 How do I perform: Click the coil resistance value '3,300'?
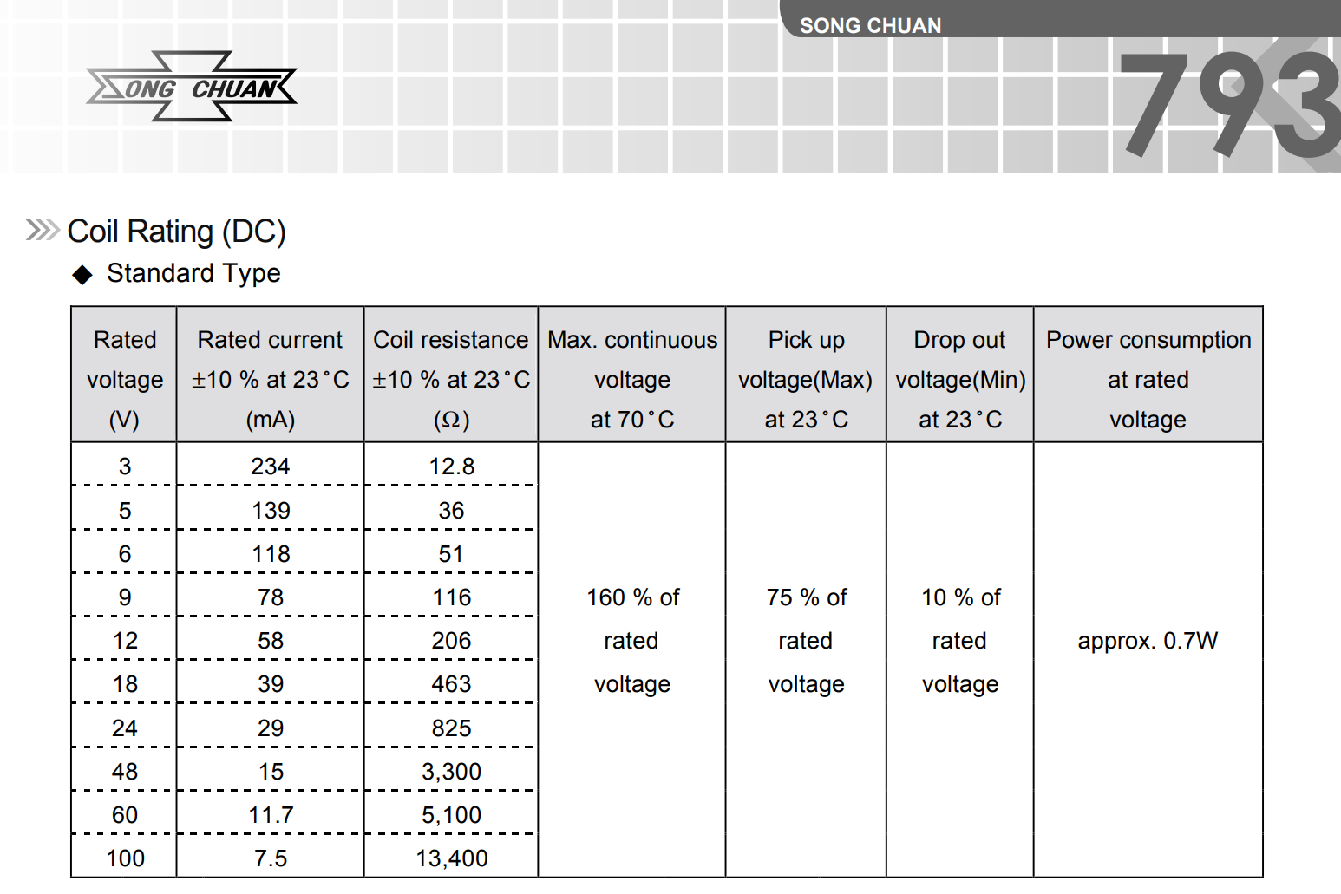pyautogui.click(x=452, y=772)
